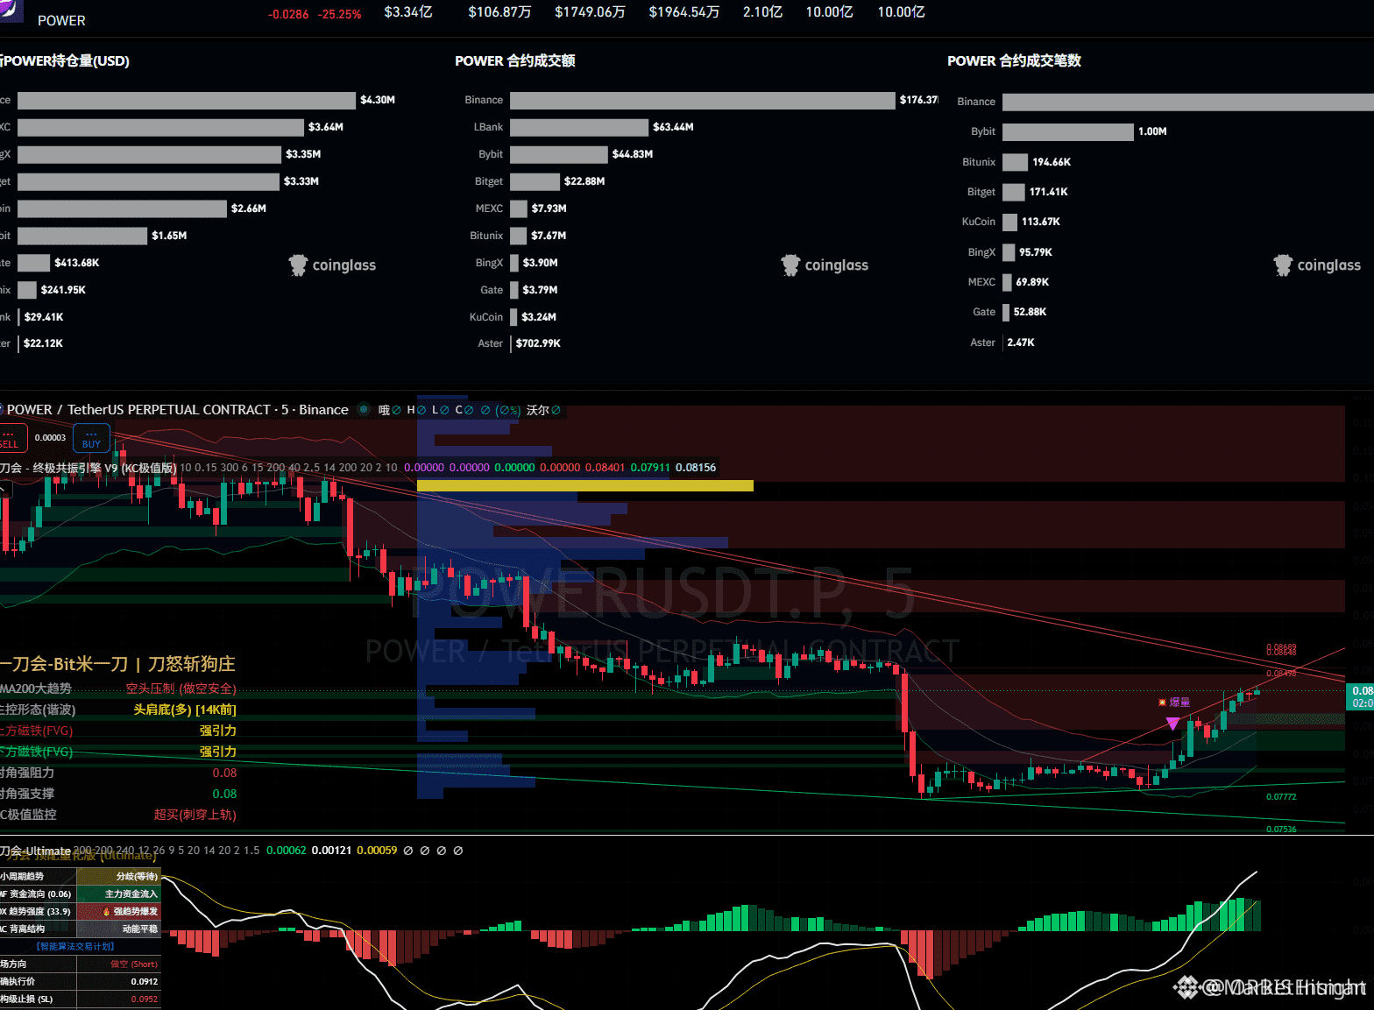Click the $1964.54万 value in the top row

tap(683, 12)
